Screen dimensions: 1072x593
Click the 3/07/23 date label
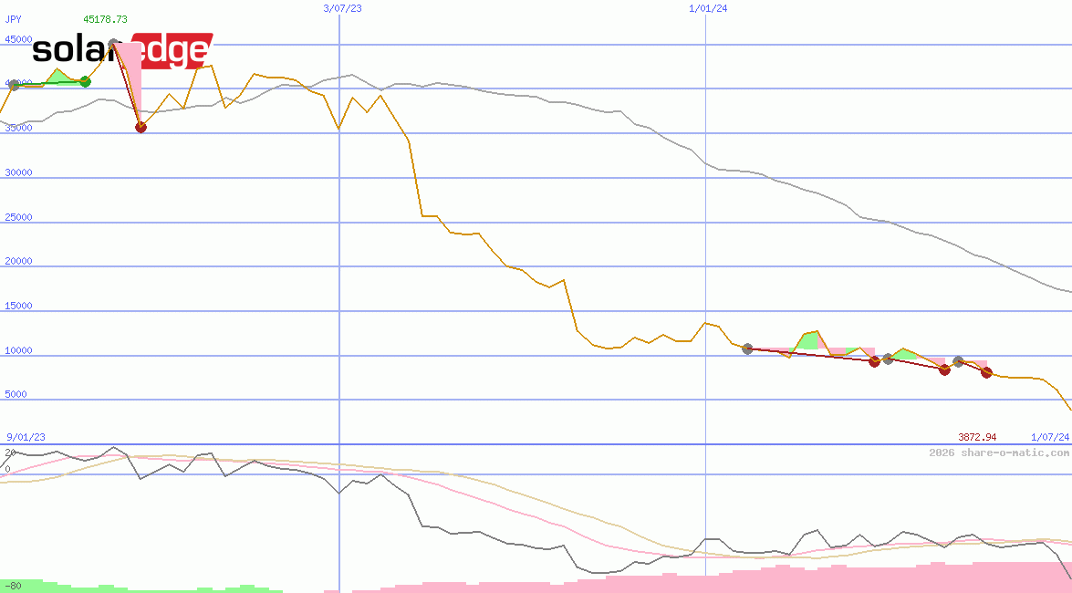(342, 8)
